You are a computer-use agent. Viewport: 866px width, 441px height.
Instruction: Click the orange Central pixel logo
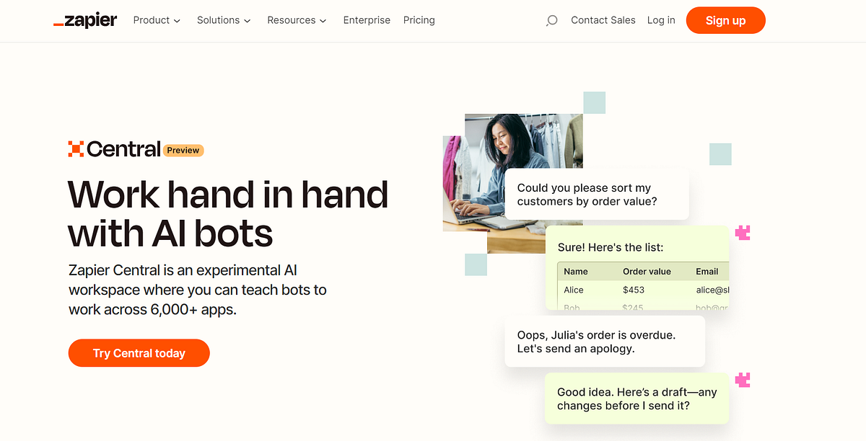click(75, 149)
